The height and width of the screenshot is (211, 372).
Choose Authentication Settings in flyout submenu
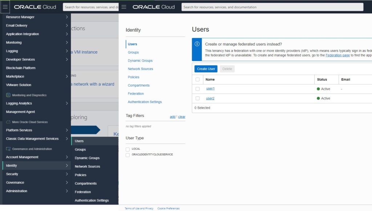pos(92,200)
